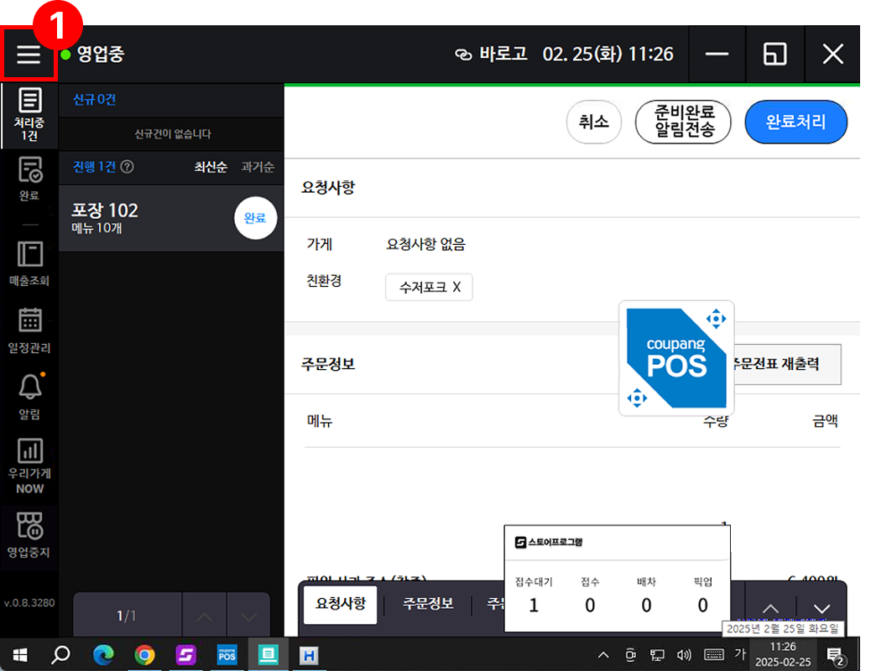Show hidden system tray icons
This screenshot has width=871, height=671.
(x=603, y=655)
